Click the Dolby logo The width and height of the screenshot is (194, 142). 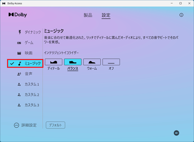coord(18,15)
